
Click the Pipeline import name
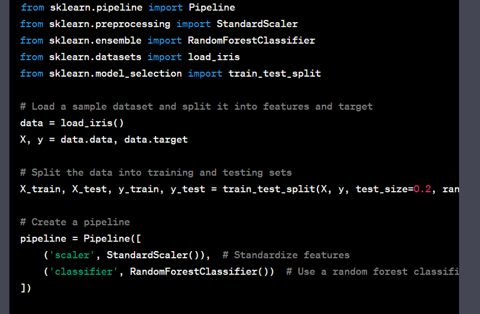click(x=212, y=7)
